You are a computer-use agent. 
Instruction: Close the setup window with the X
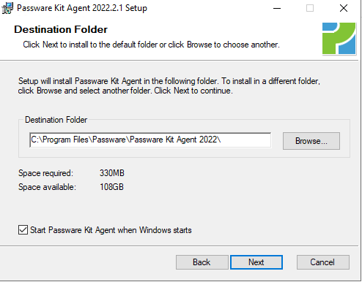pyautogui.click(x=344, y=8)
